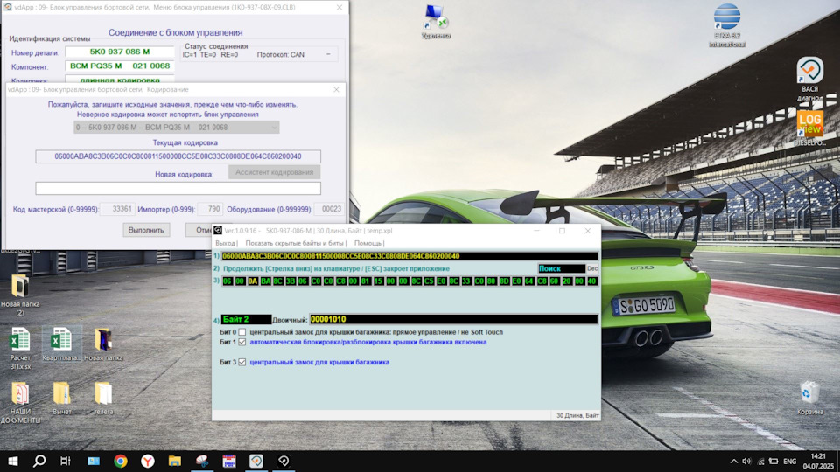Viewport: 840px width, 472px height.
Task: Select the телега folder on desktop
Action: (x=103, y=399)
